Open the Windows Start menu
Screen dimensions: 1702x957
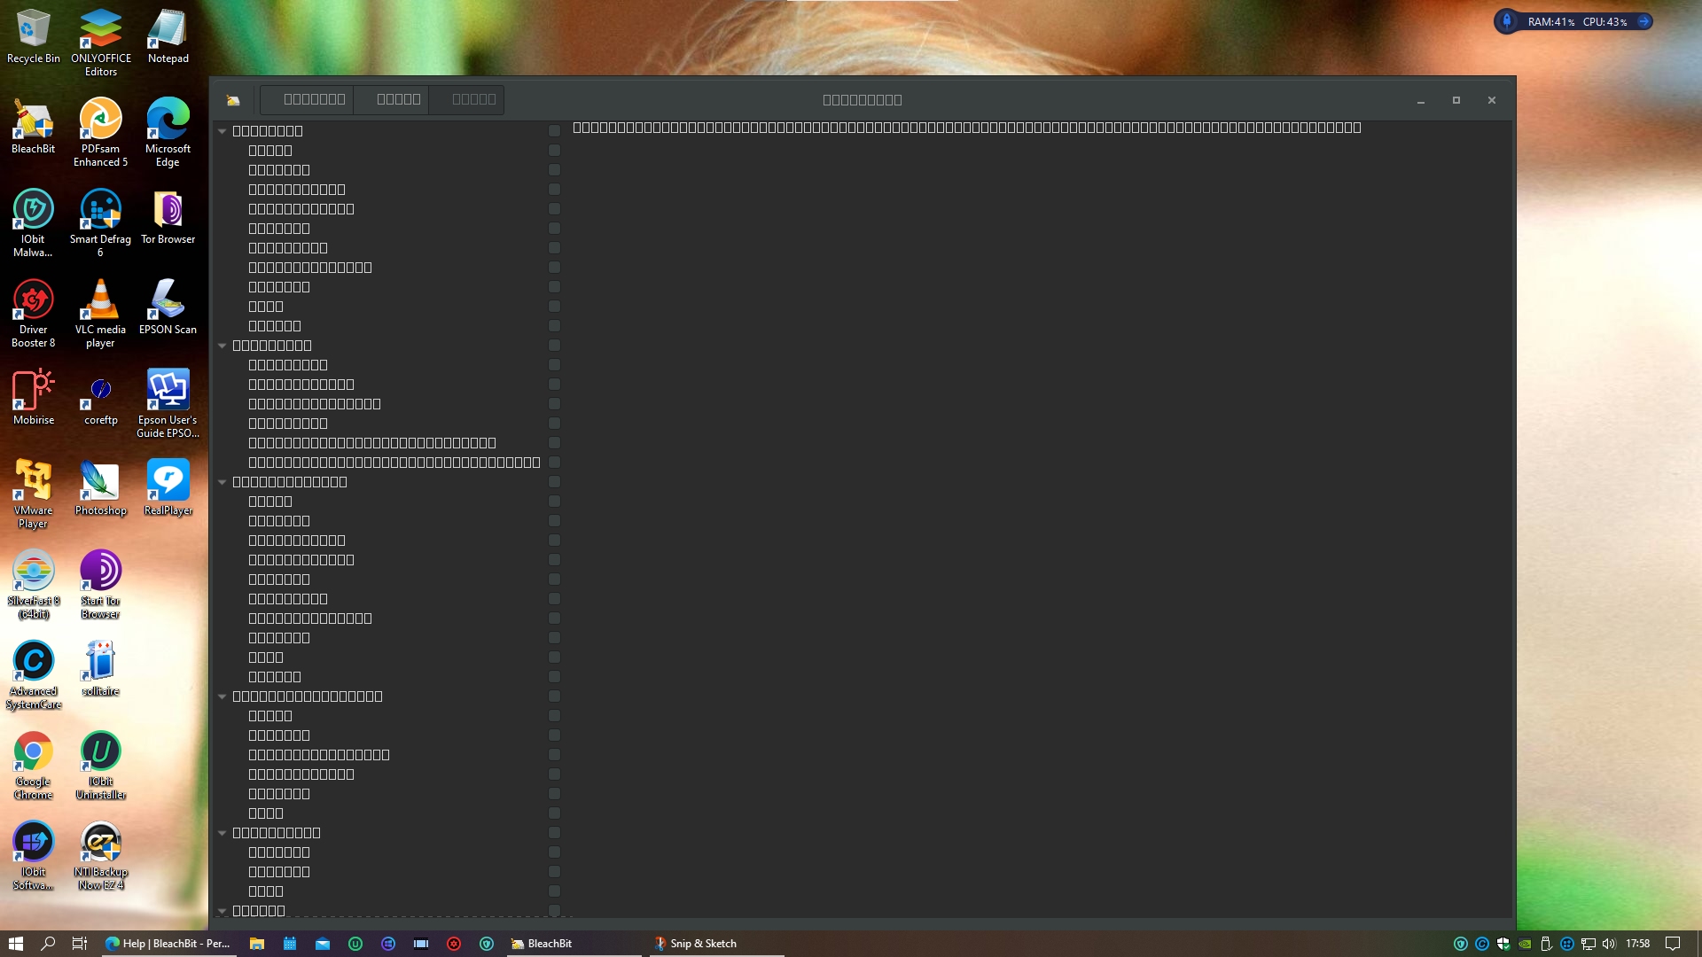point(17,944)
